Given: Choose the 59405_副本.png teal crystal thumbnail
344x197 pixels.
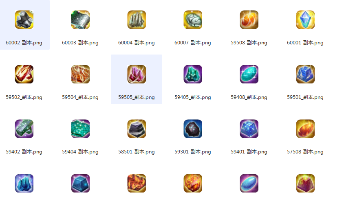Looking at the screenshot, I should click(193, 74).
